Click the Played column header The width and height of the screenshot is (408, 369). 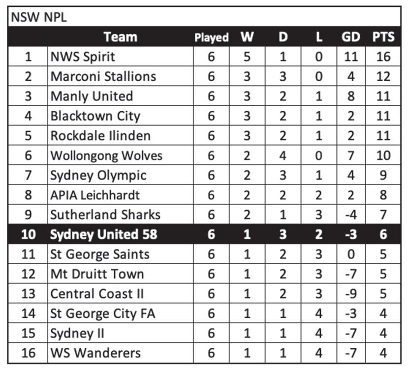point(211,37)
